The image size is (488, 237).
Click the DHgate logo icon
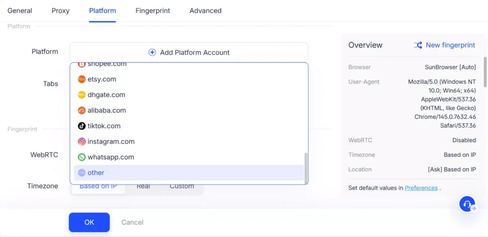click(x=82, y=95)
